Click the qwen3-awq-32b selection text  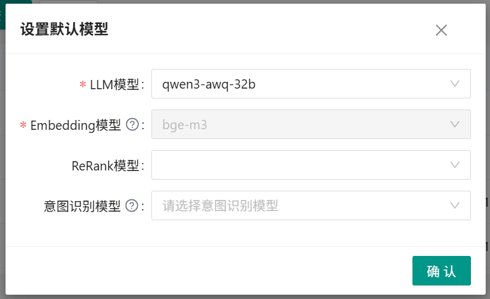(x=209, y=84)
